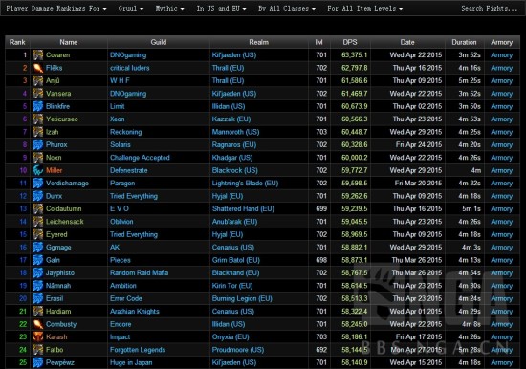This screenshot has width=526, height=369.
Task: Open the DNOgaming guild link in row 1
Action: point(128,55)
